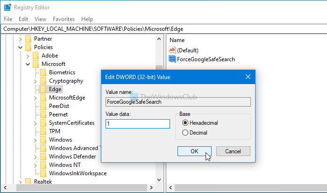
Task: Open the File menu
Action: (x=8, y=19)
